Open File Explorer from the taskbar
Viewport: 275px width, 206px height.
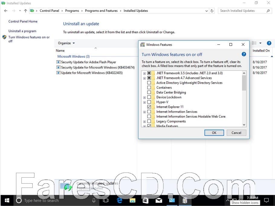coord(132,200)
